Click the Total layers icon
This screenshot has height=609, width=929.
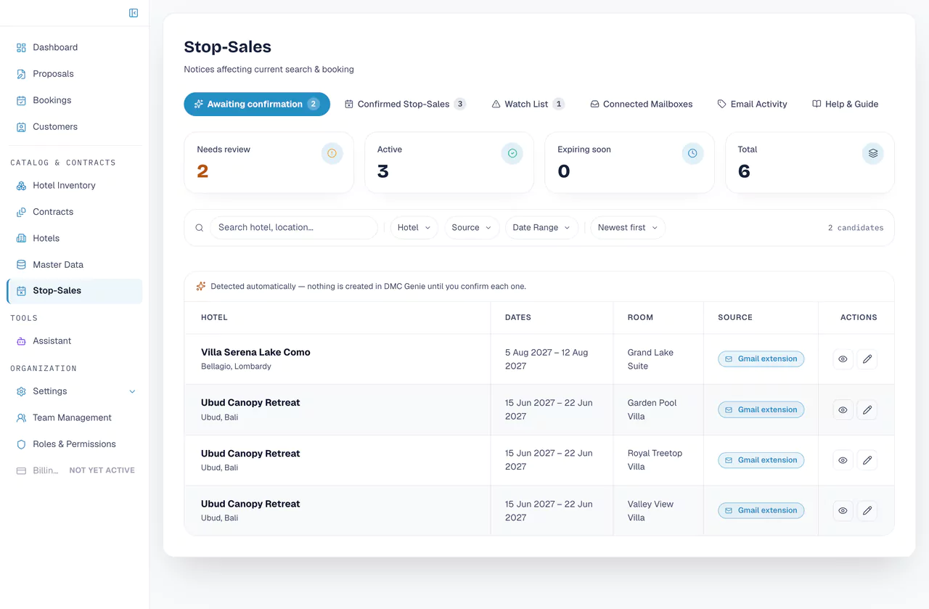tap(873, 153)
